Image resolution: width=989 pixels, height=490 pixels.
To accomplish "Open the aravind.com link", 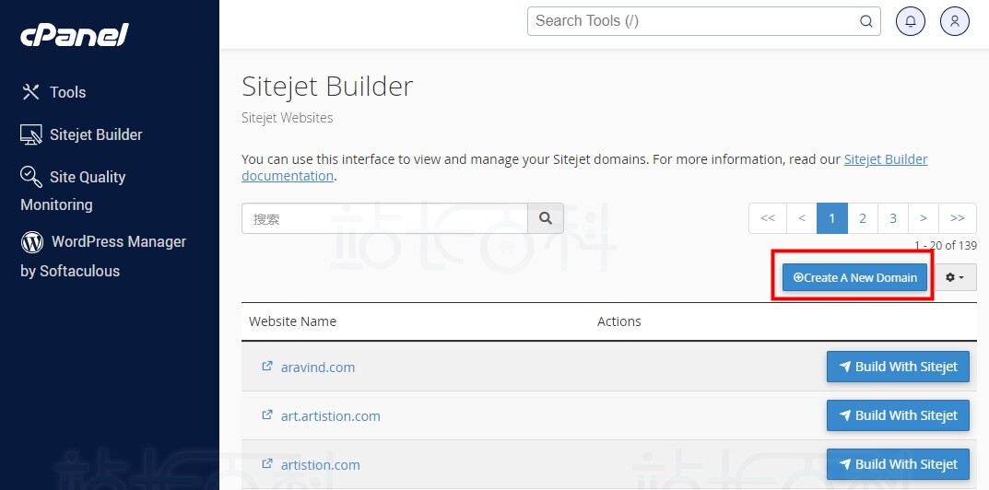I will point(318,367).
